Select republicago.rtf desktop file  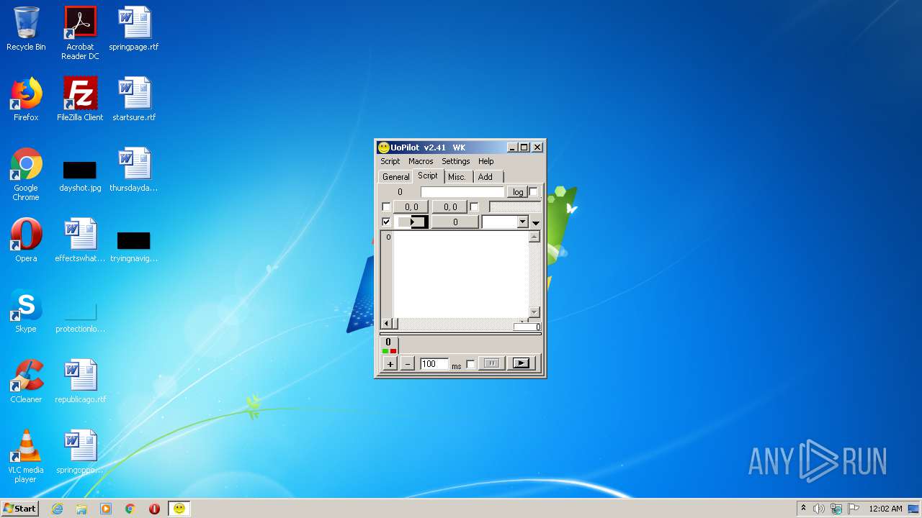(x=80, y=381)
